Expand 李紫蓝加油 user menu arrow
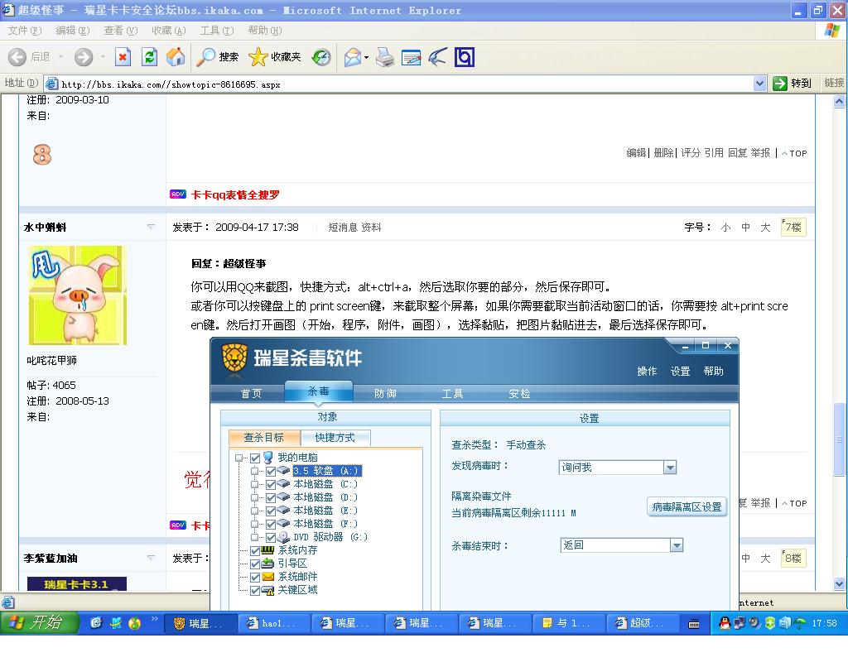This screenshot has height=662, width=848. pyautogui.click(x=151, y=558)
